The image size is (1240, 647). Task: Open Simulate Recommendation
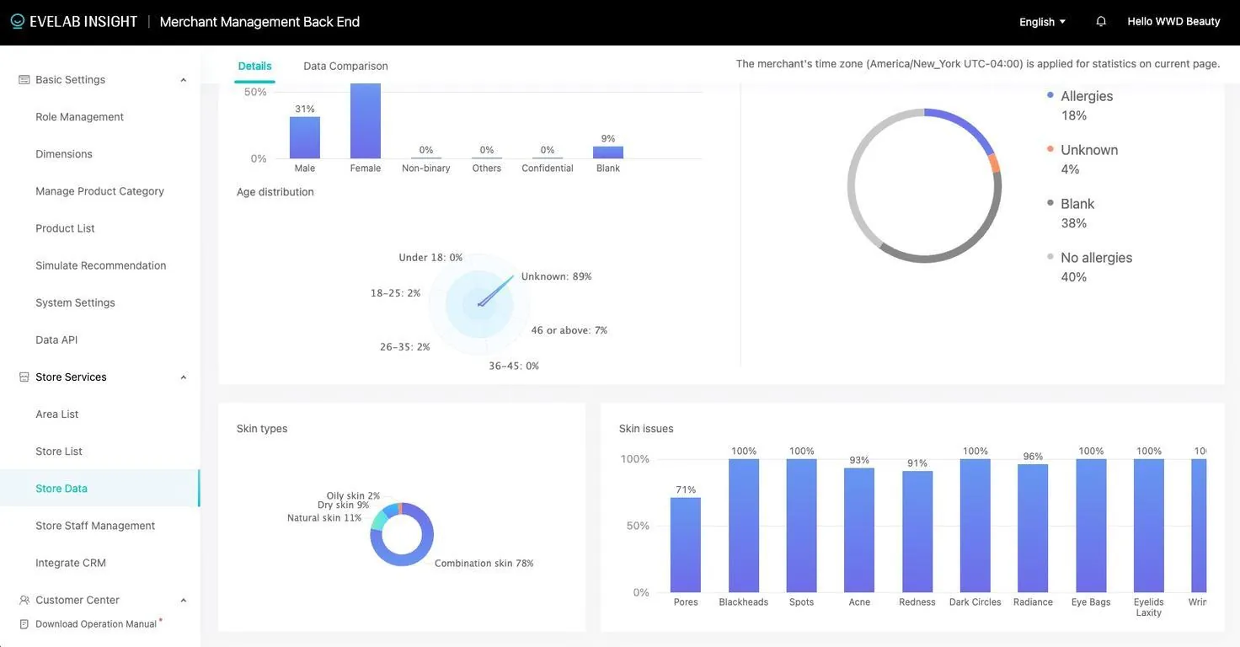101,265
